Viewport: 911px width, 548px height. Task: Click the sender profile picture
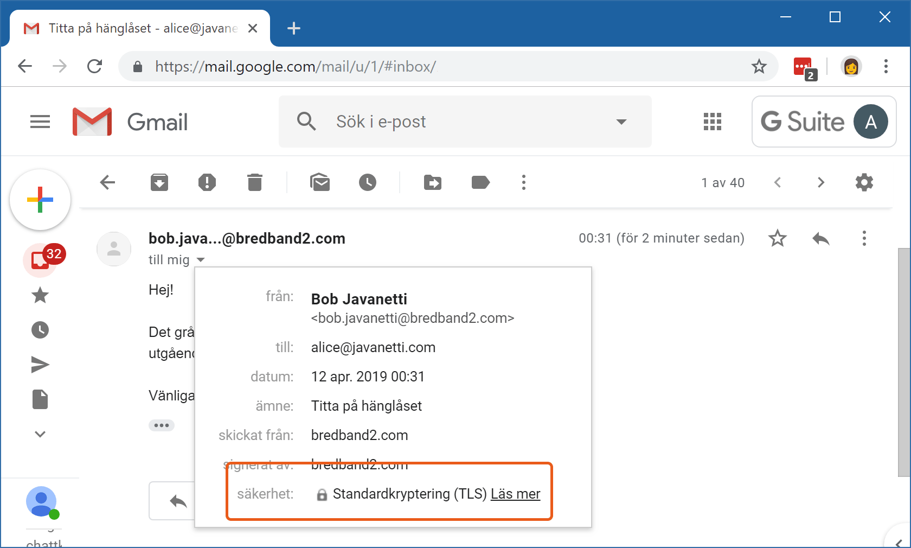coord(114,249)
